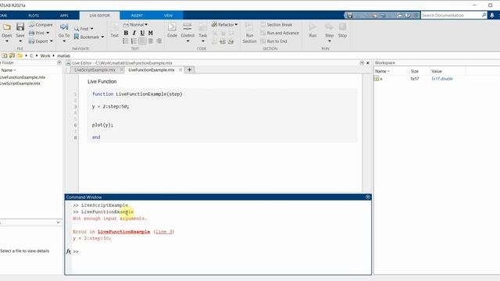Click the Save disk icon

(x=20, y=27)
